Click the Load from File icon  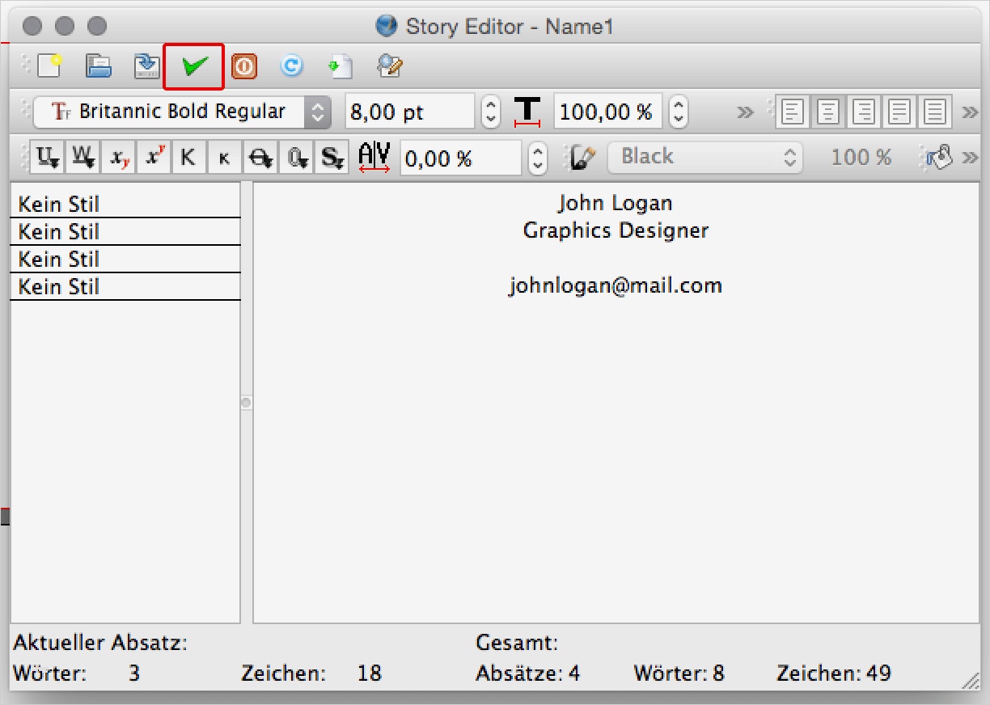[x=98, y=66]
